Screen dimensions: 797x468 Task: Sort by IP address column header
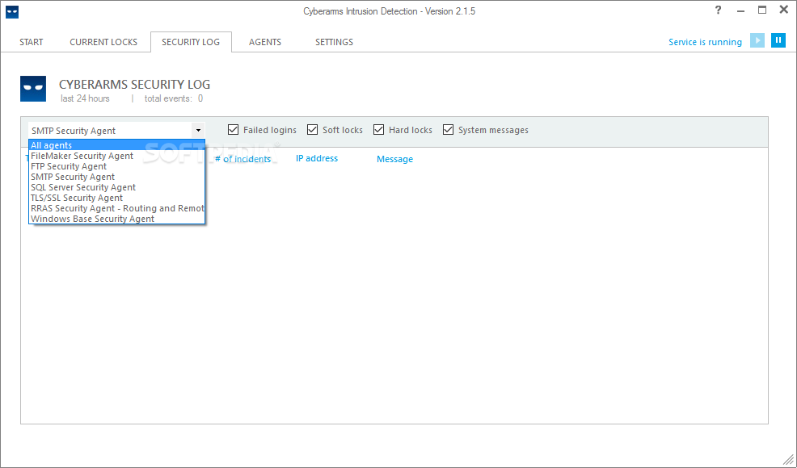(x=317, y=158)
